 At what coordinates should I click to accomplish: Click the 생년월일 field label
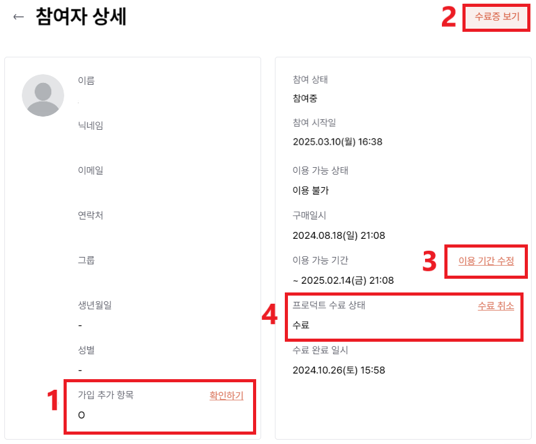pyautogui.click(x=95, y=305)
